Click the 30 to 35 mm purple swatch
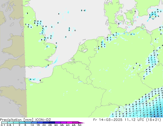Viewport: 163px width, 126px height. [x=58, y=123]
